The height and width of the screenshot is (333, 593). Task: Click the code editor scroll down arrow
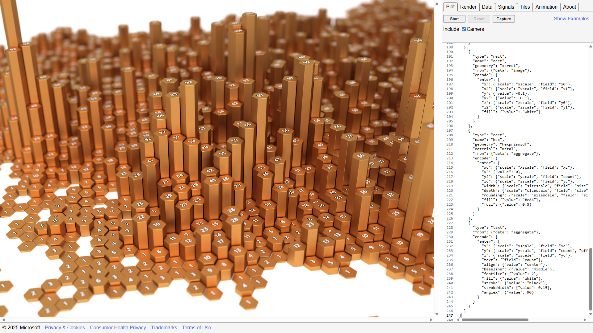(590, 314)
